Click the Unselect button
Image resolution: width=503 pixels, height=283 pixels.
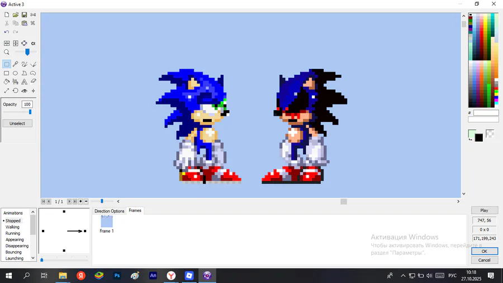tap(17, 123)
